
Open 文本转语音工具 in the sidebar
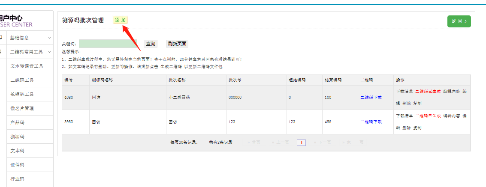pyautogui.click(x=27, y=66)
